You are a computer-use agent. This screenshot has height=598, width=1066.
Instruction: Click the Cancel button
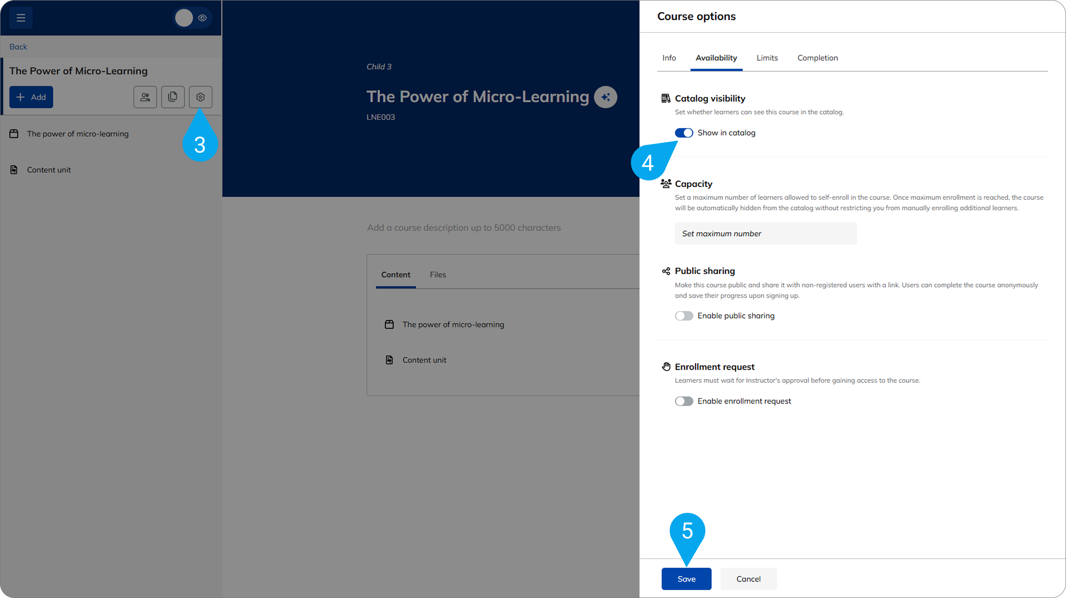click(x=748, y=579)
